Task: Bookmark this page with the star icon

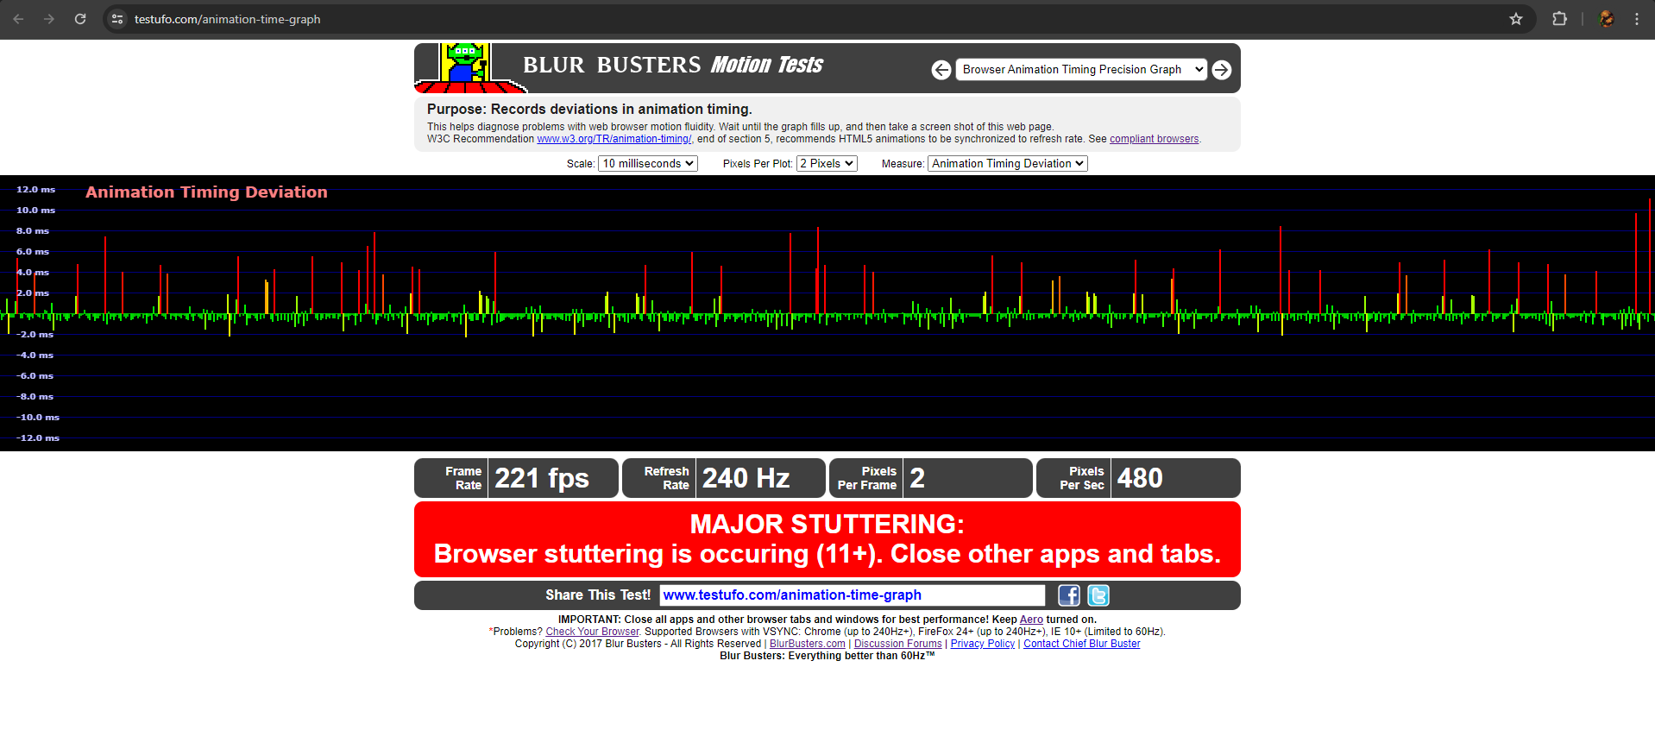Action: pyautogui.click(x=1516, y=19)
